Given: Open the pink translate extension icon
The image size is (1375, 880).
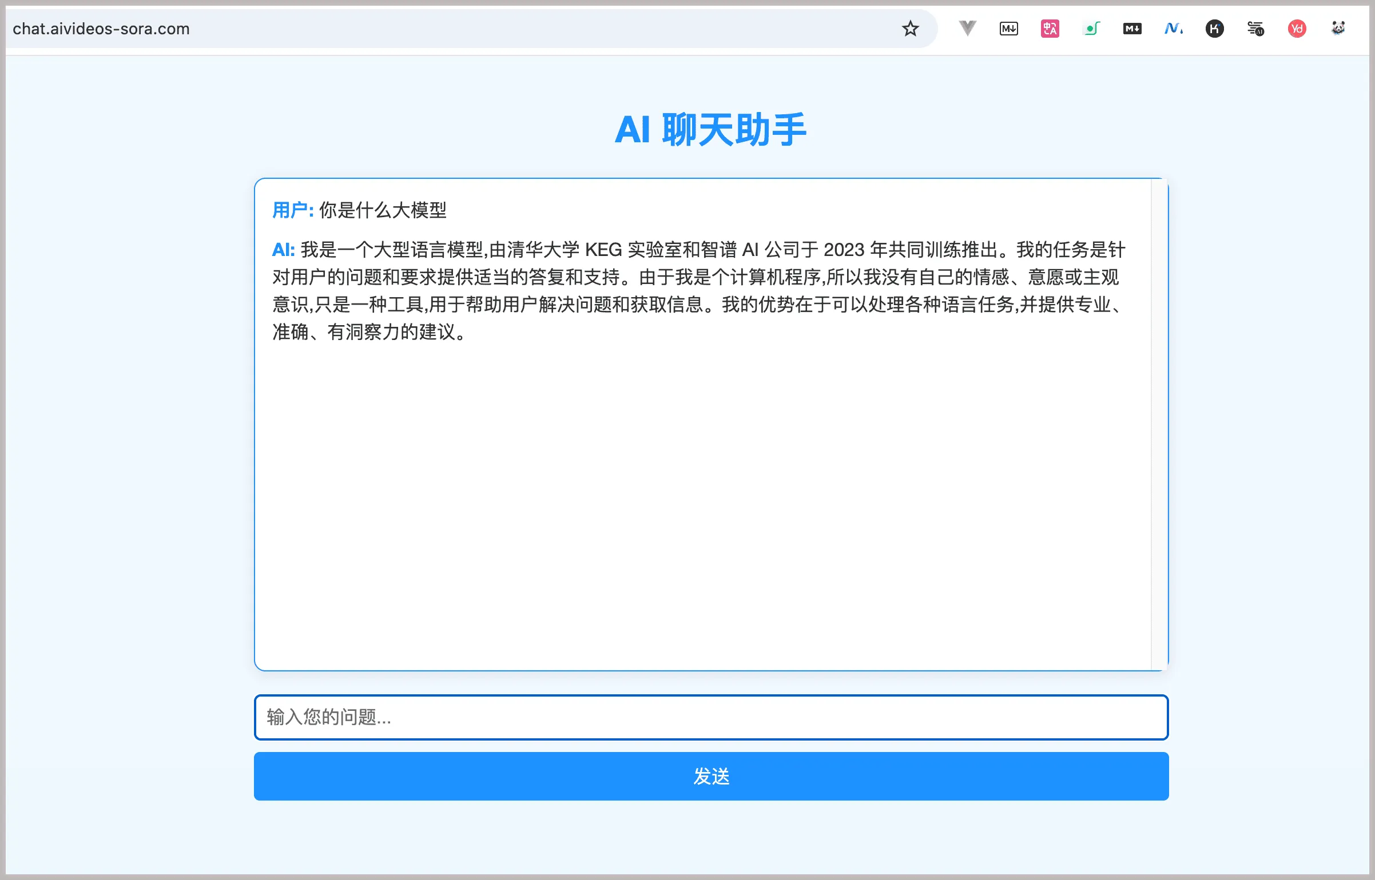Looking at the screenshot, I should pyautogui.click(x=1050, y=29).
